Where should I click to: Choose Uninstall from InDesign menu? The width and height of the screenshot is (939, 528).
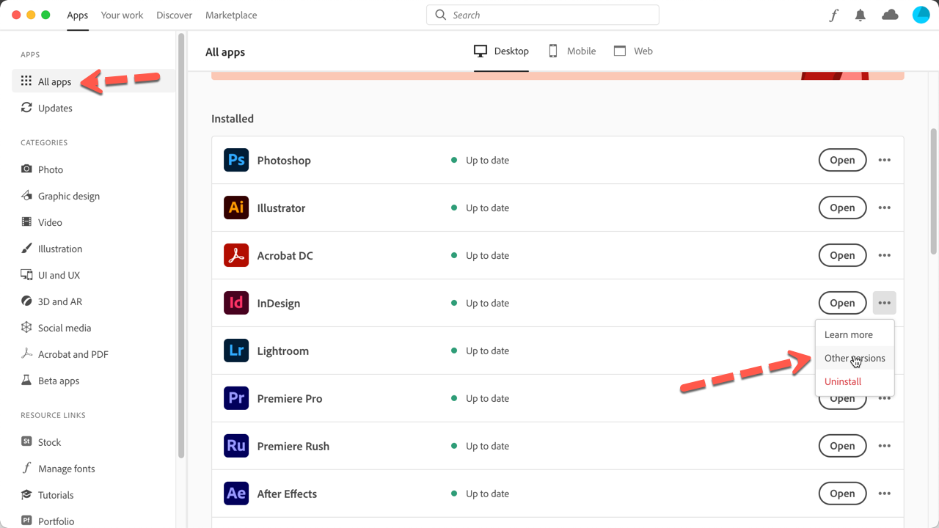[855, 381]
